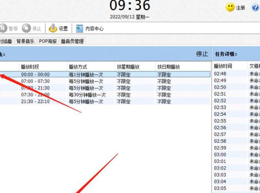Viewport: 260px width, 193px height.
Task: Select the 00:00 - 00:00 schedule row
Action: coord(39,74)
